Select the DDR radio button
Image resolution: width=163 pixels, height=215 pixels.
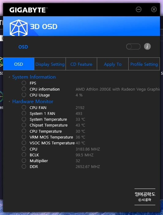pyautogui.click(x=24, y=166)
